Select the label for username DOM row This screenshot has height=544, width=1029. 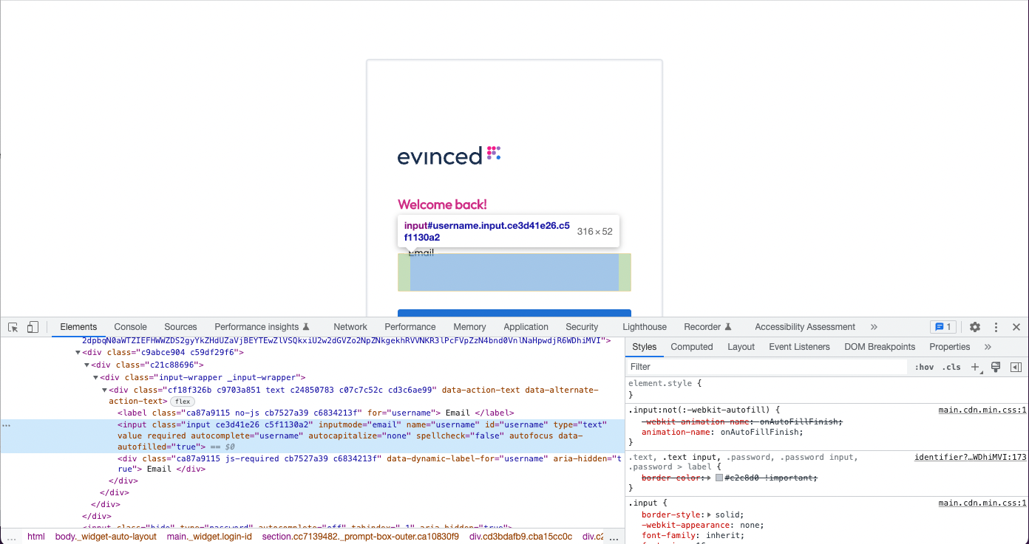click(x=316, y=413)
